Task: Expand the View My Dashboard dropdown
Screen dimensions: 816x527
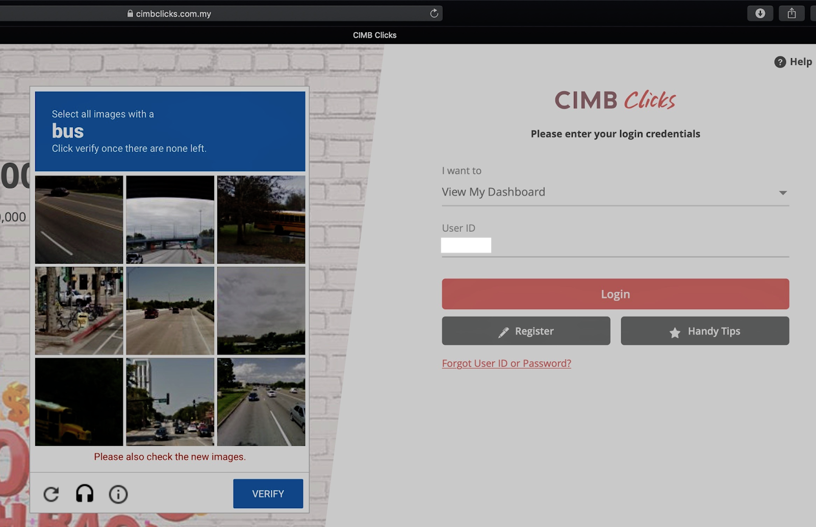Action: click(615, 192)
